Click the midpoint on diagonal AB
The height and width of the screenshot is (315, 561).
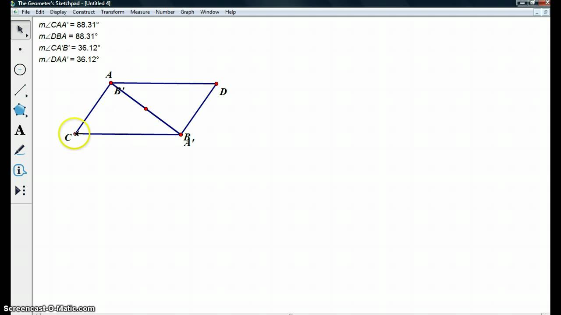click(146, 108)
